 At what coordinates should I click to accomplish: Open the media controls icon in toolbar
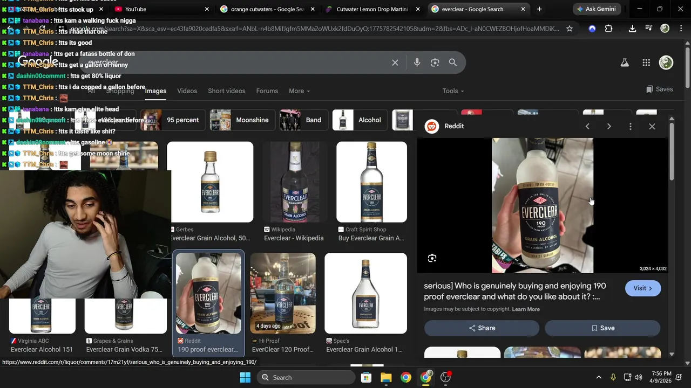point(648,29)
